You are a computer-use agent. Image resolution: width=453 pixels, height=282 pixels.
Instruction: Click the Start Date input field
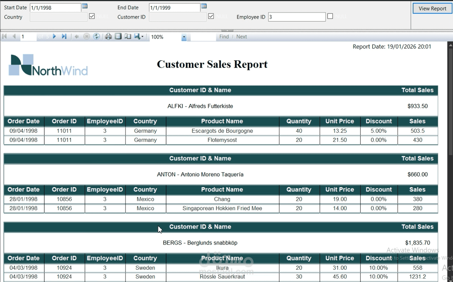(x=55, y=7)
